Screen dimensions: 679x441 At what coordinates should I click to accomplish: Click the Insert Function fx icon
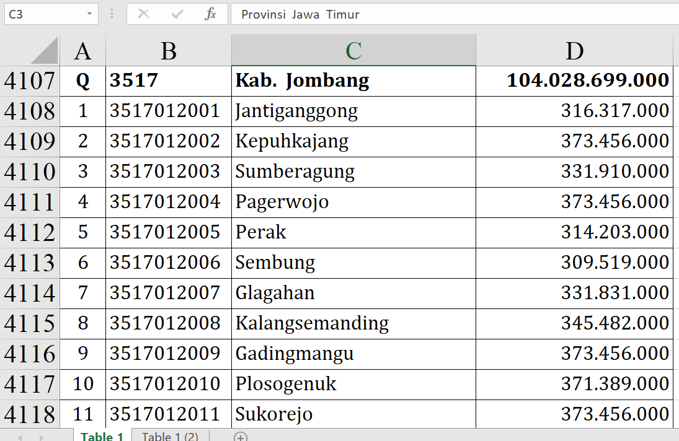(x=210, y=14)
